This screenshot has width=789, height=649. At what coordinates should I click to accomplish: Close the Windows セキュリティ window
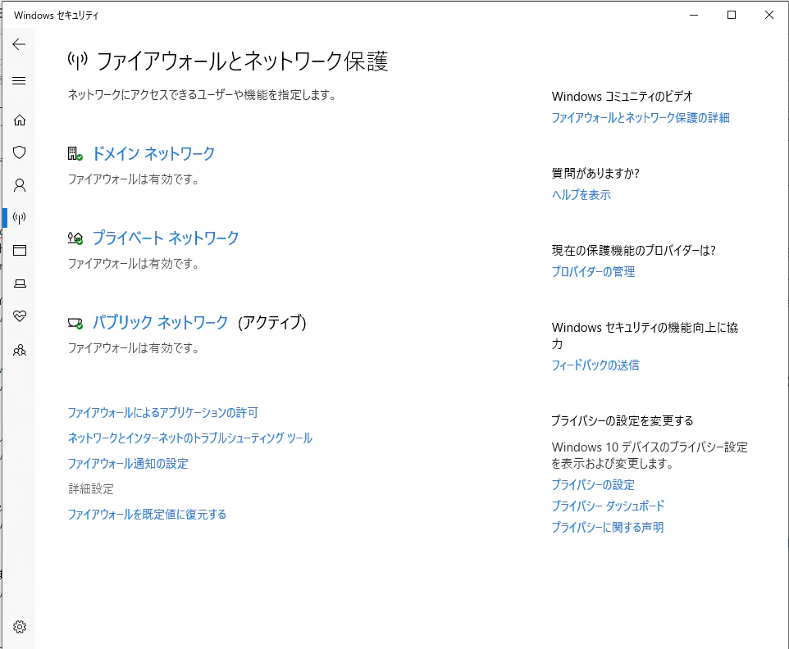769,15
